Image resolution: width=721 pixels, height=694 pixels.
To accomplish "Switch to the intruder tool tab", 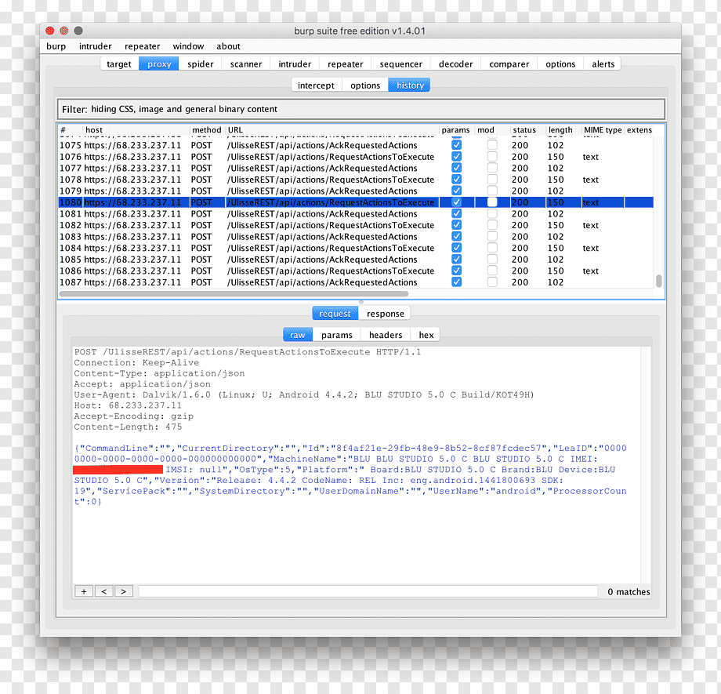I will tap(295, 64).
